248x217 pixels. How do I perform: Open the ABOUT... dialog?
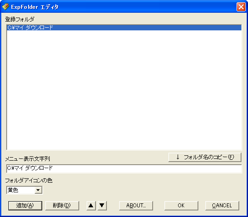pos(136,206)
